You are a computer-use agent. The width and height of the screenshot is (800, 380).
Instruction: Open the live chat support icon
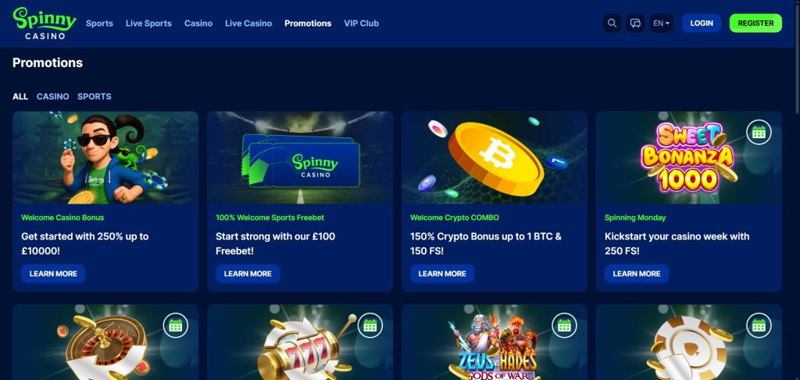tap(635, 23)
